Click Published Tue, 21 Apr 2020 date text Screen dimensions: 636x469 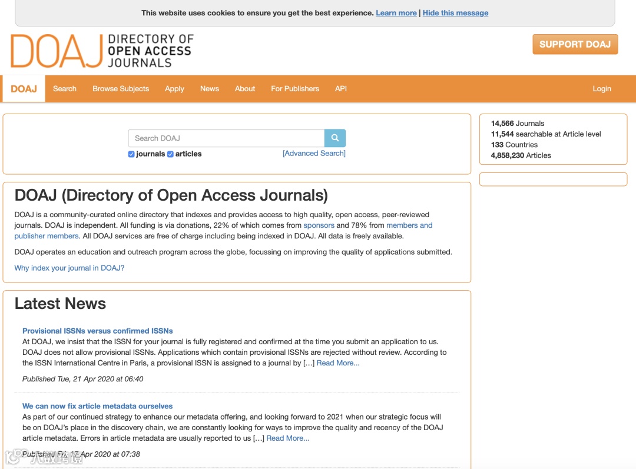click(x=83, y=379)
